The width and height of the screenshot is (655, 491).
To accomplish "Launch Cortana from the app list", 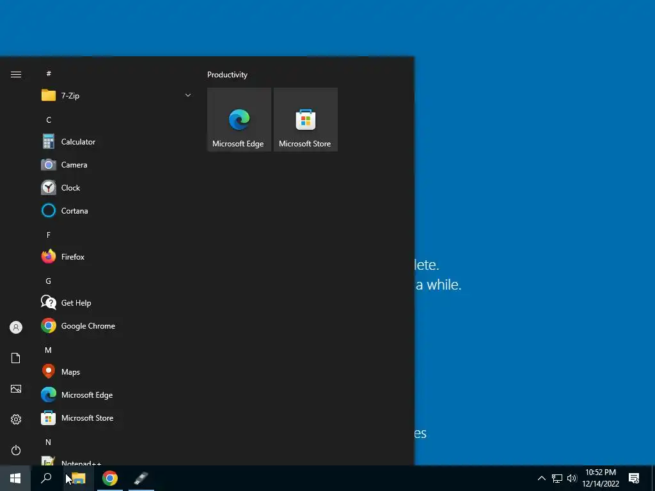I will click(116, 211).
